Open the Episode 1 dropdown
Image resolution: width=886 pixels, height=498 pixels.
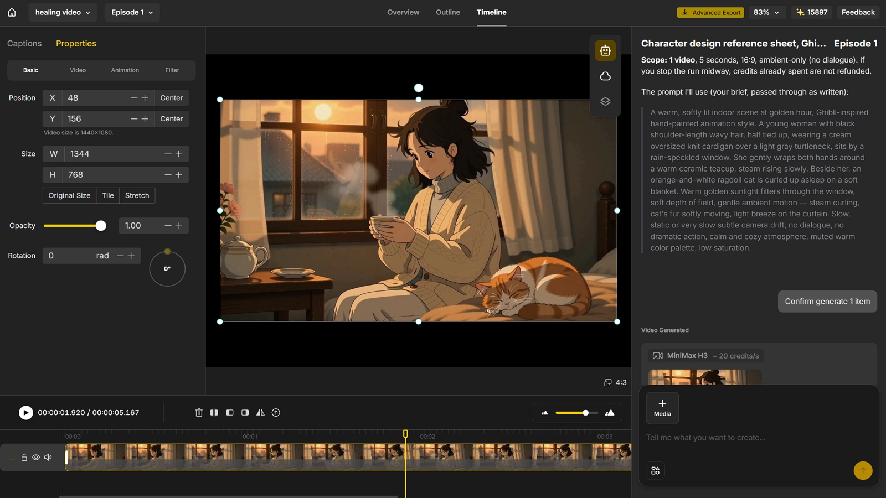[x=132, y=12]
